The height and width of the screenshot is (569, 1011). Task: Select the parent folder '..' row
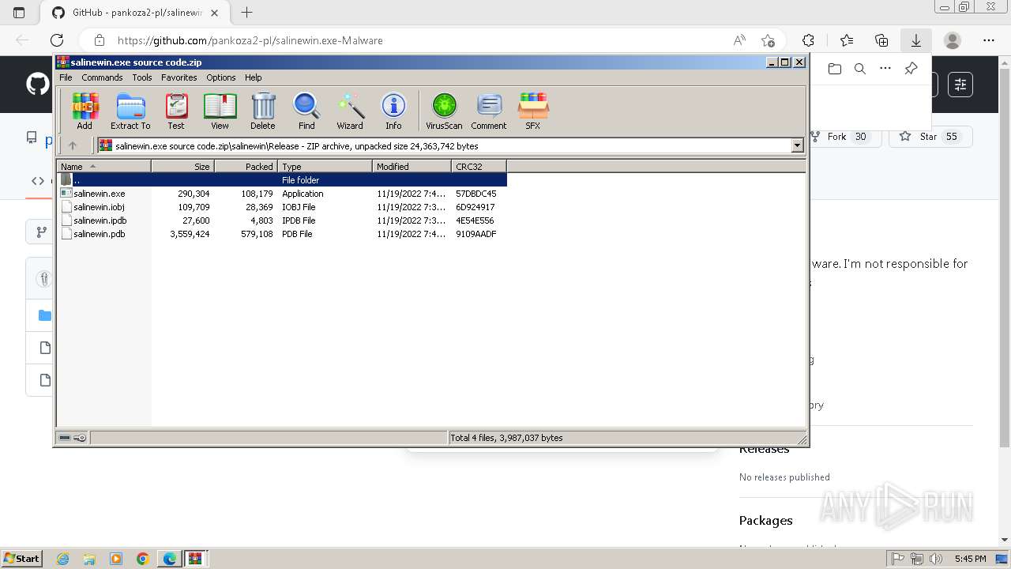(x=282, y=179)
